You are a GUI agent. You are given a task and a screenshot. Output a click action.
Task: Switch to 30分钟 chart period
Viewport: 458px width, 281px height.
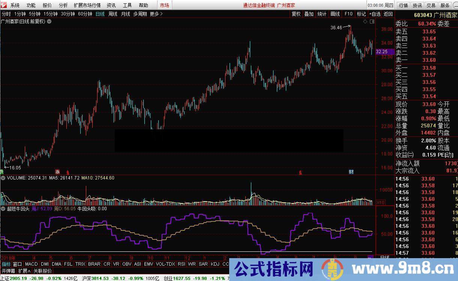(x=68, y=14)
